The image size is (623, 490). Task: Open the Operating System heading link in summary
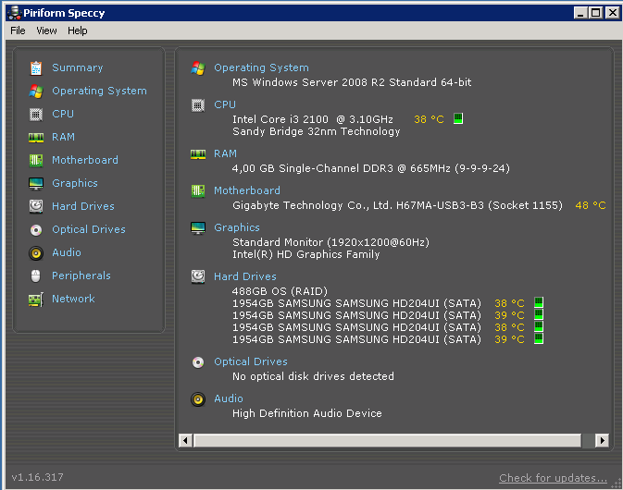pos(261,67)
